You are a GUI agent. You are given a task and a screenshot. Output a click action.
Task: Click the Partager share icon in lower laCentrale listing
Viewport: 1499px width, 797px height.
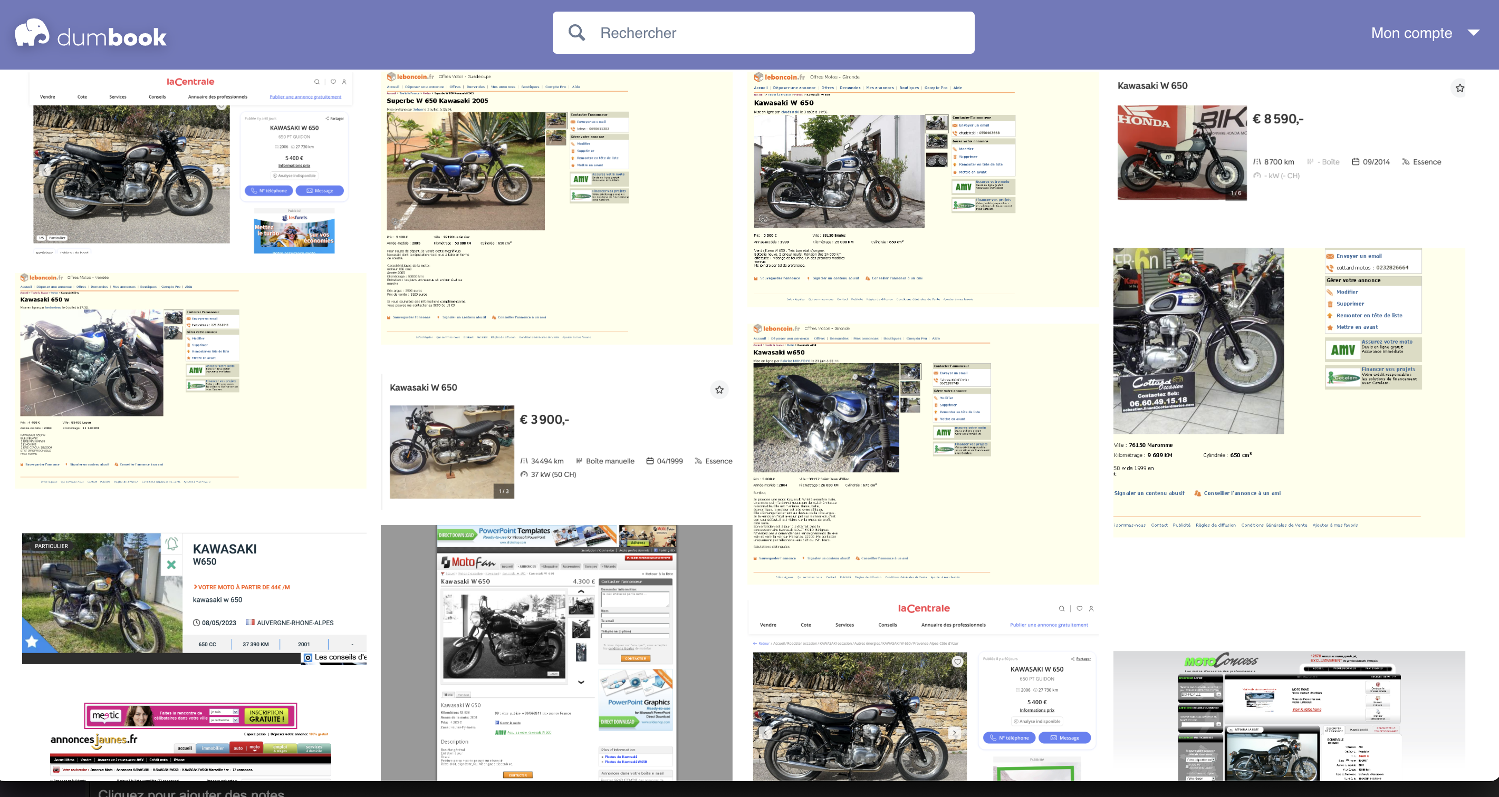(x=1072, y=659)
